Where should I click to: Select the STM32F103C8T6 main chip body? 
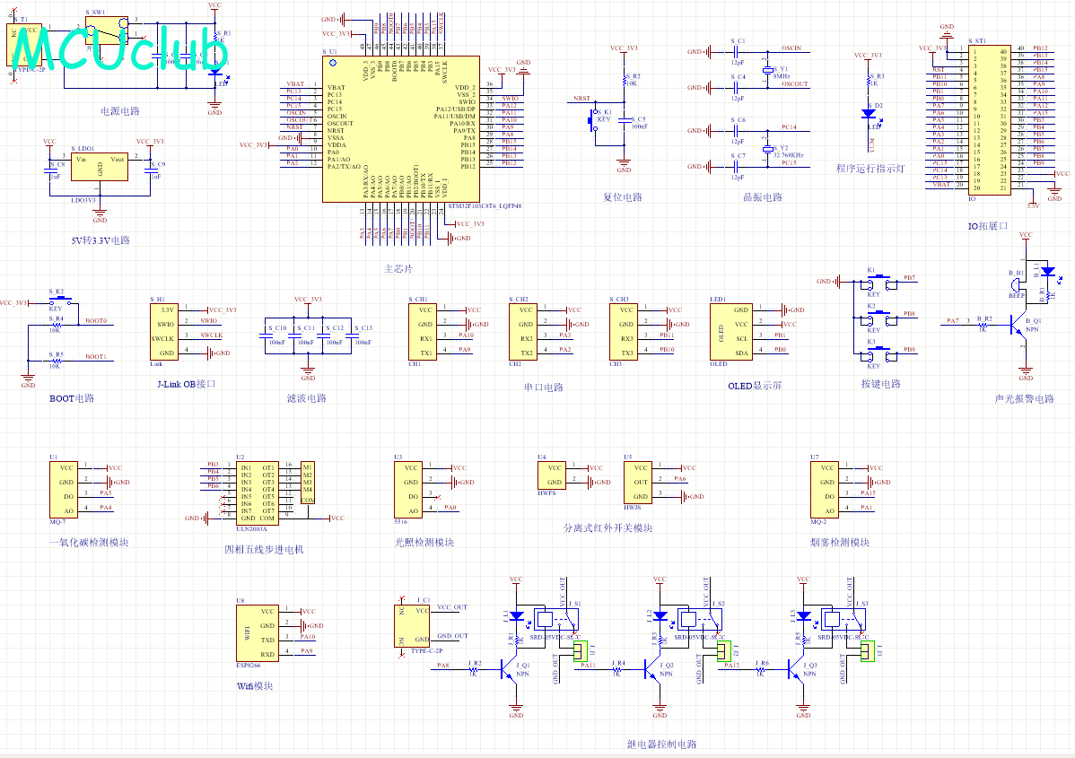click(x=401, y=129)
